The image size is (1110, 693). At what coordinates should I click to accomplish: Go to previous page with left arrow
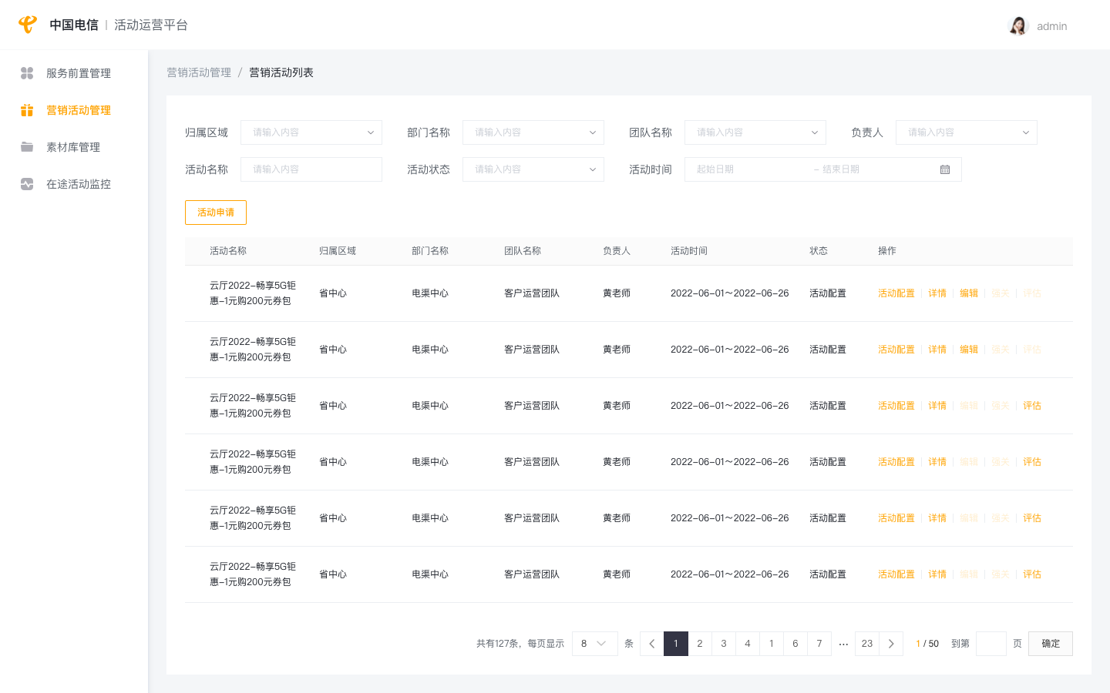tap(652, 644)
